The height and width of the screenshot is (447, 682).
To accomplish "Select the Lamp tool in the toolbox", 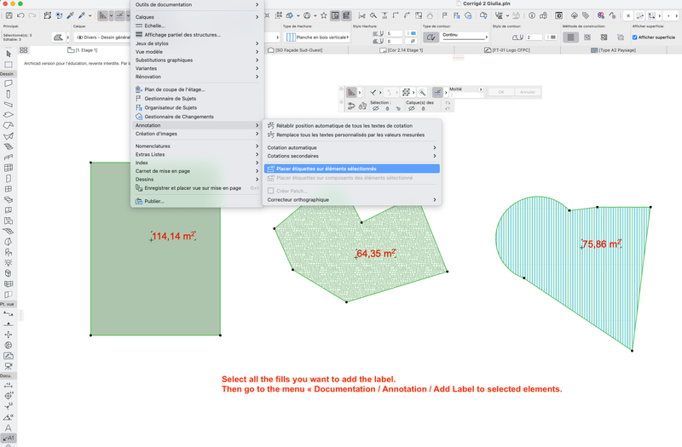I will click(9, 263).
